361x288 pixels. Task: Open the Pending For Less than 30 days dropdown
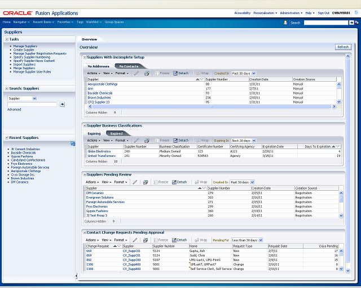coord(261,240)
